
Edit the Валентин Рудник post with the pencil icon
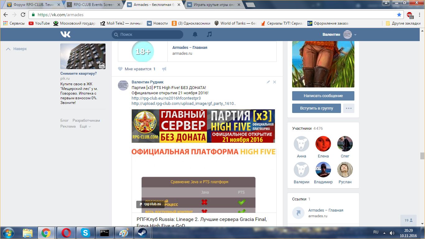(268, 82)
